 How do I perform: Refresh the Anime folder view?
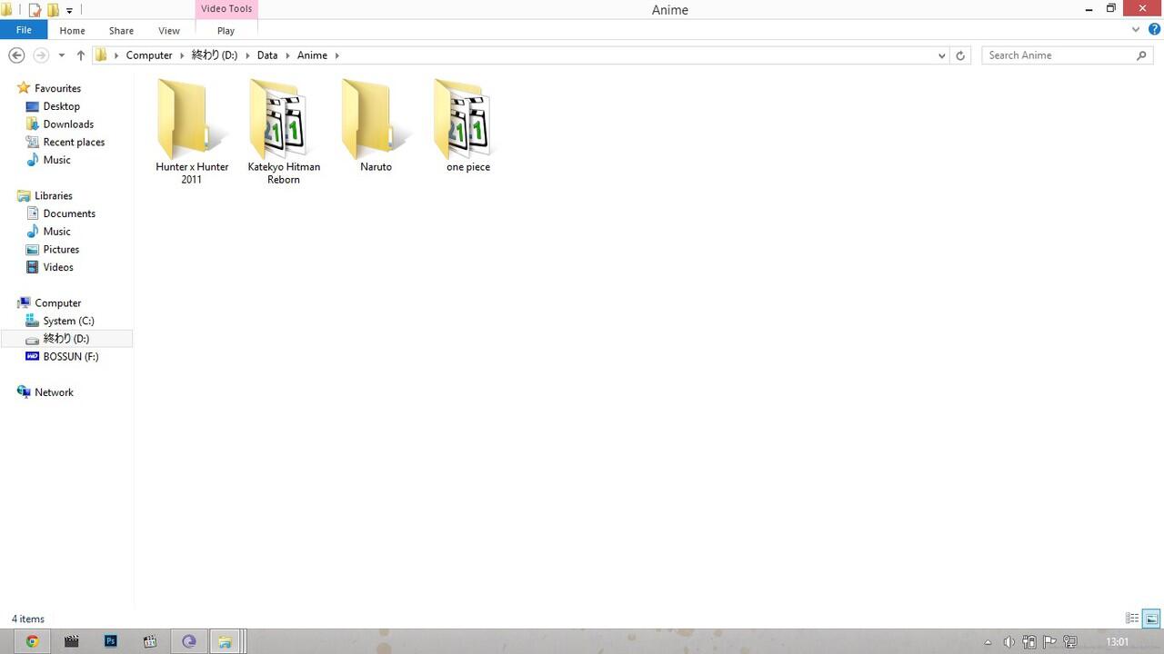coord(960,55)
